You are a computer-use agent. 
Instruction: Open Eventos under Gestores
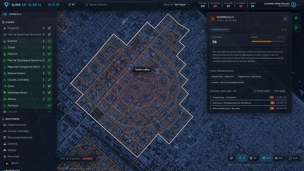[12, 144]
